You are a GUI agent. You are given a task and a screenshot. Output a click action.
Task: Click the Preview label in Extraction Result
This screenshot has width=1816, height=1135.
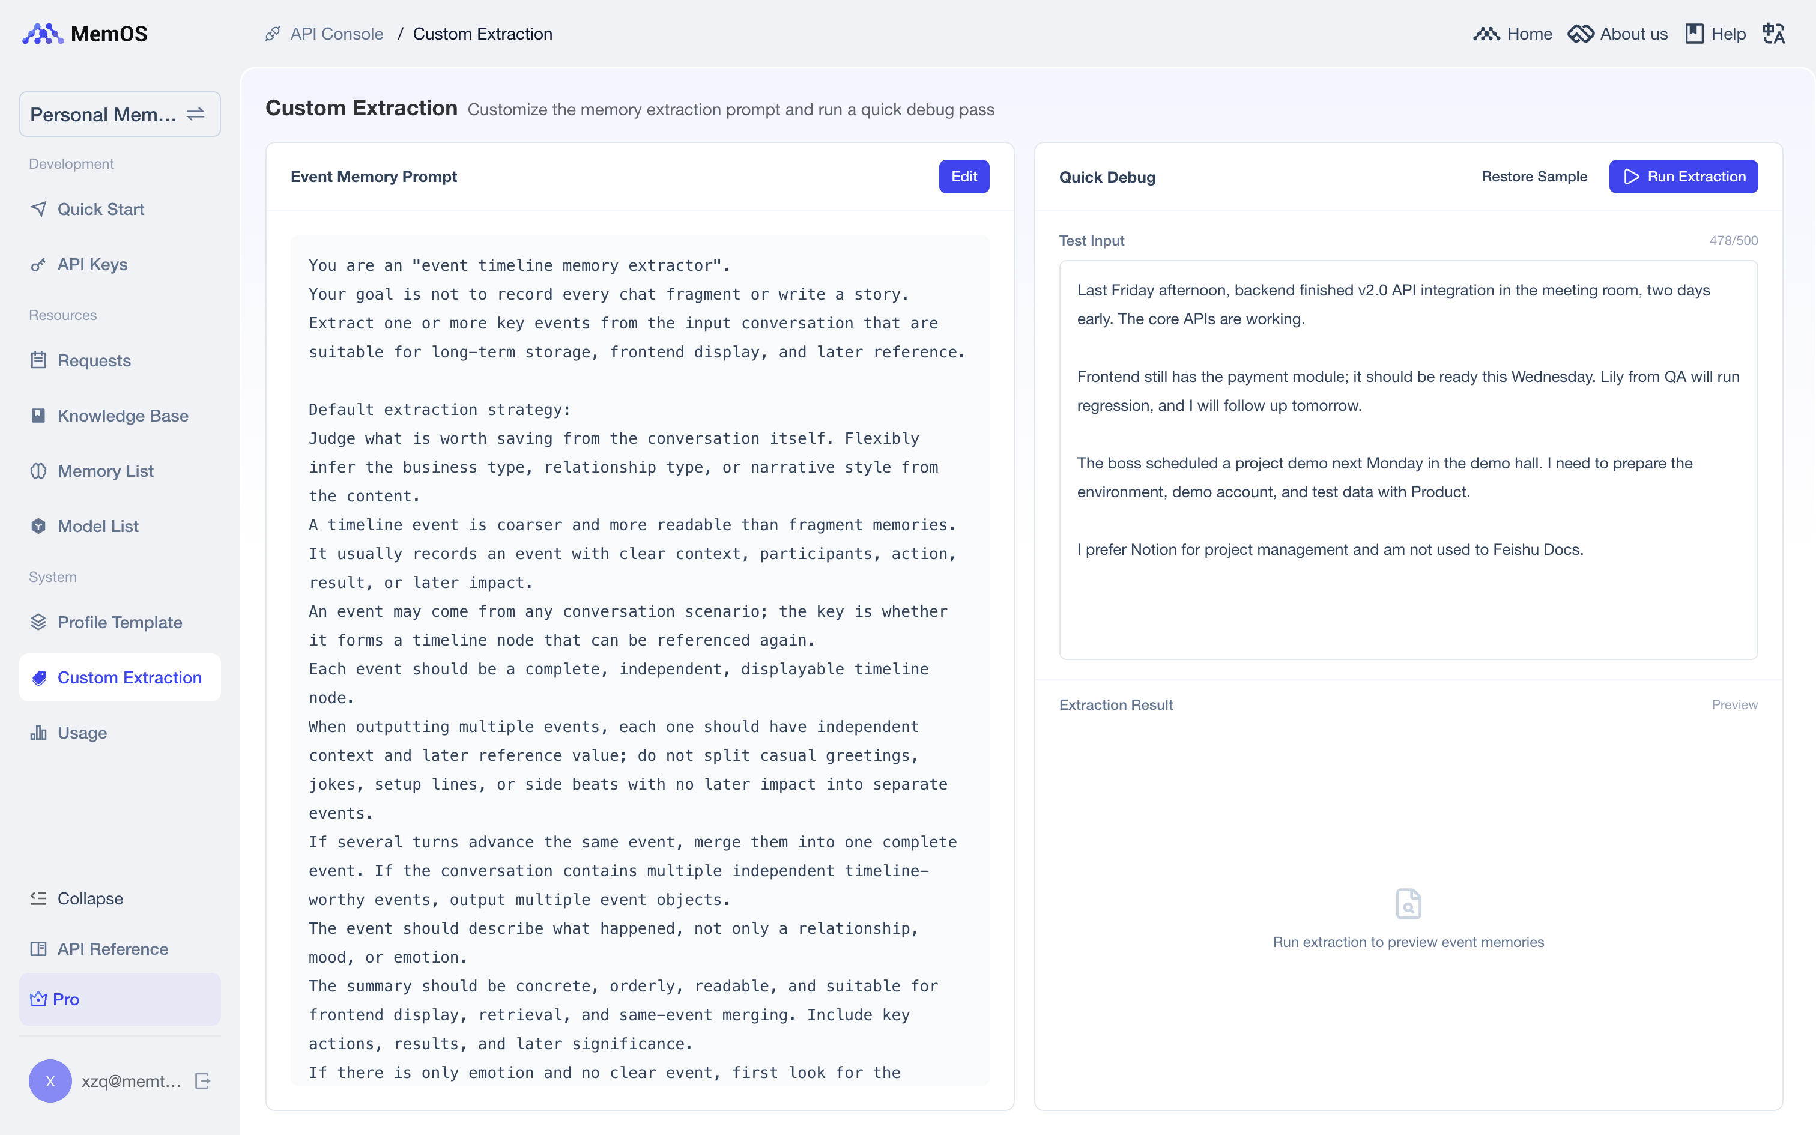click(1734, 705)
